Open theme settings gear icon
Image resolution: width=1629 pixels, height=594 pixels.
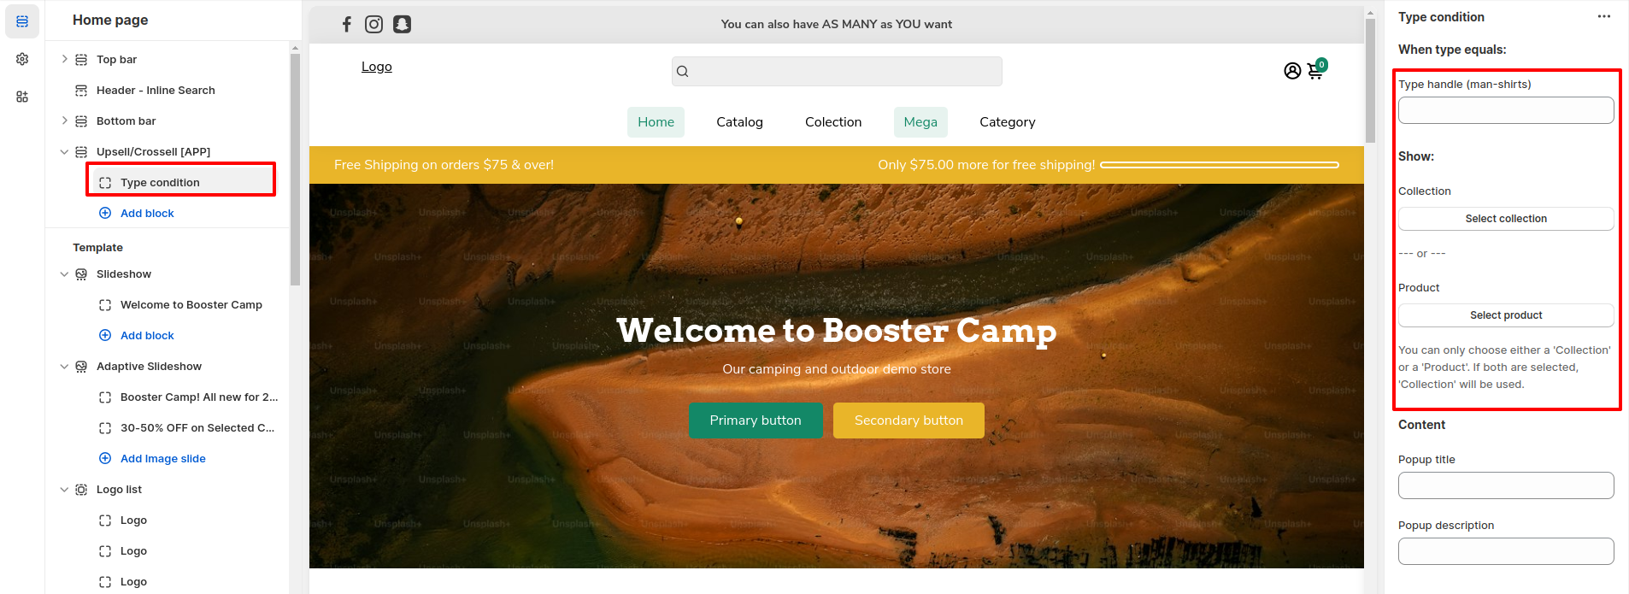pos(22,59)
